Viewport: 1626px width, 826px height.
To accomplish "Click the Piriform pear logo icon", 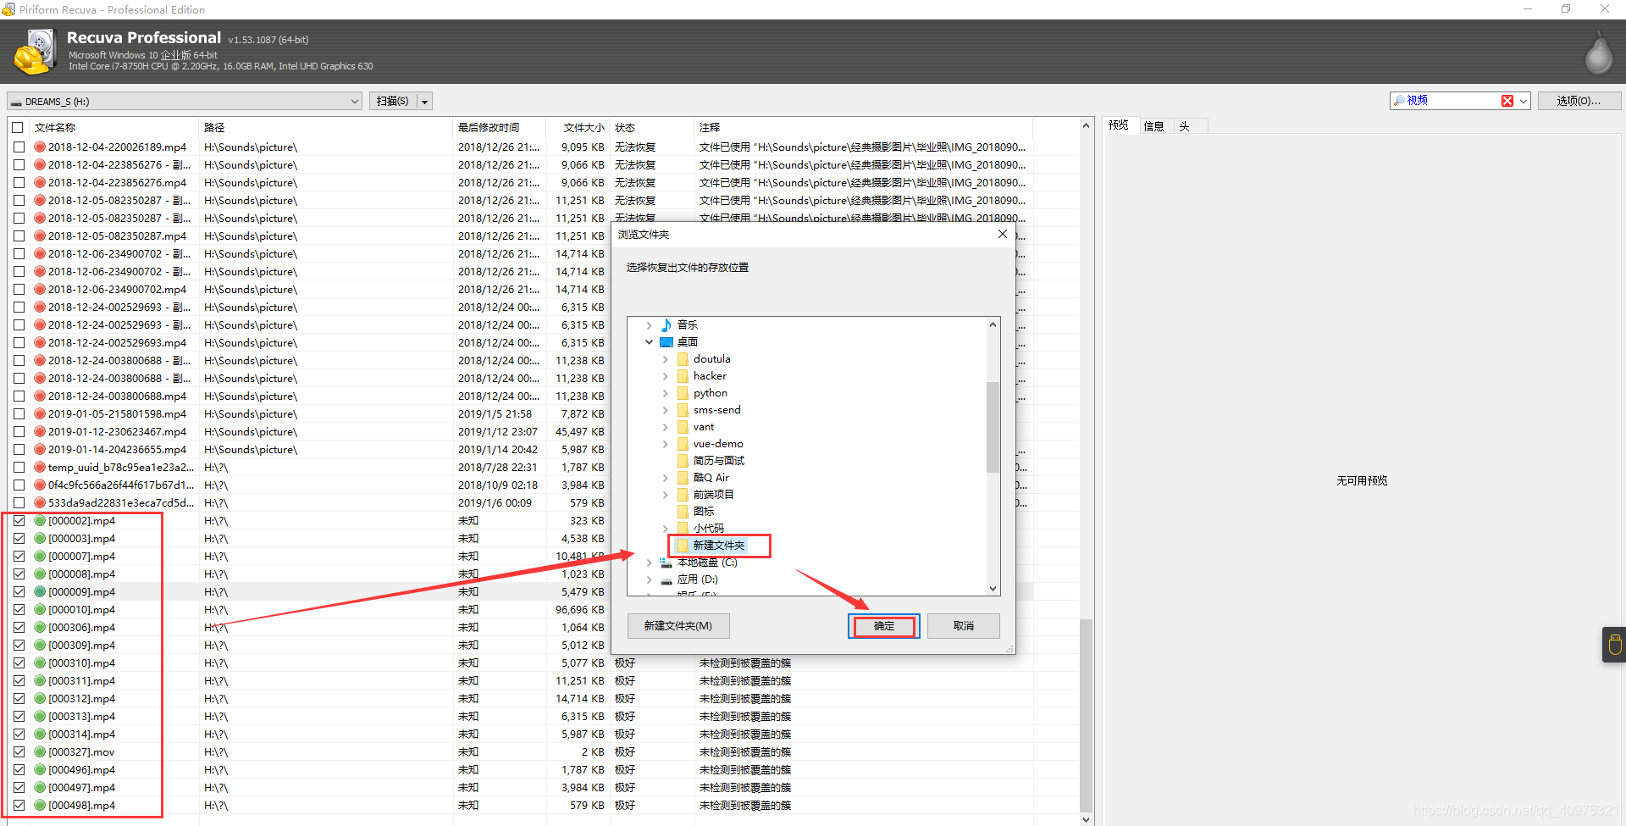I will pyautogui.click(x=1599, y=53).
